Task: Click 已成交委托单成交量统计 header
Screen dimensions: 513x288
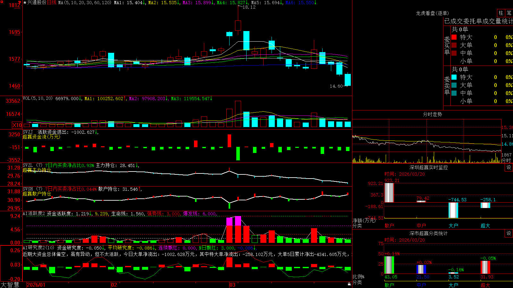Action: [x=478, y=21]
